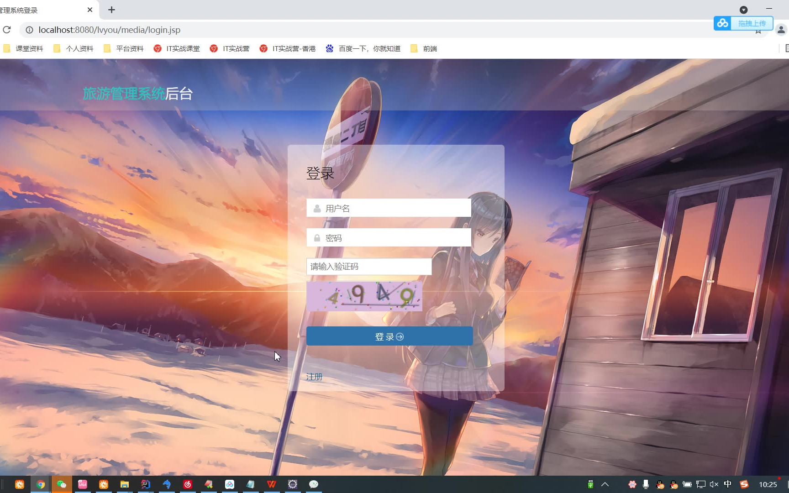Open the File Explorer taskbar icon
The width and height of the screenshot is (789, 493).
point(125,484)
